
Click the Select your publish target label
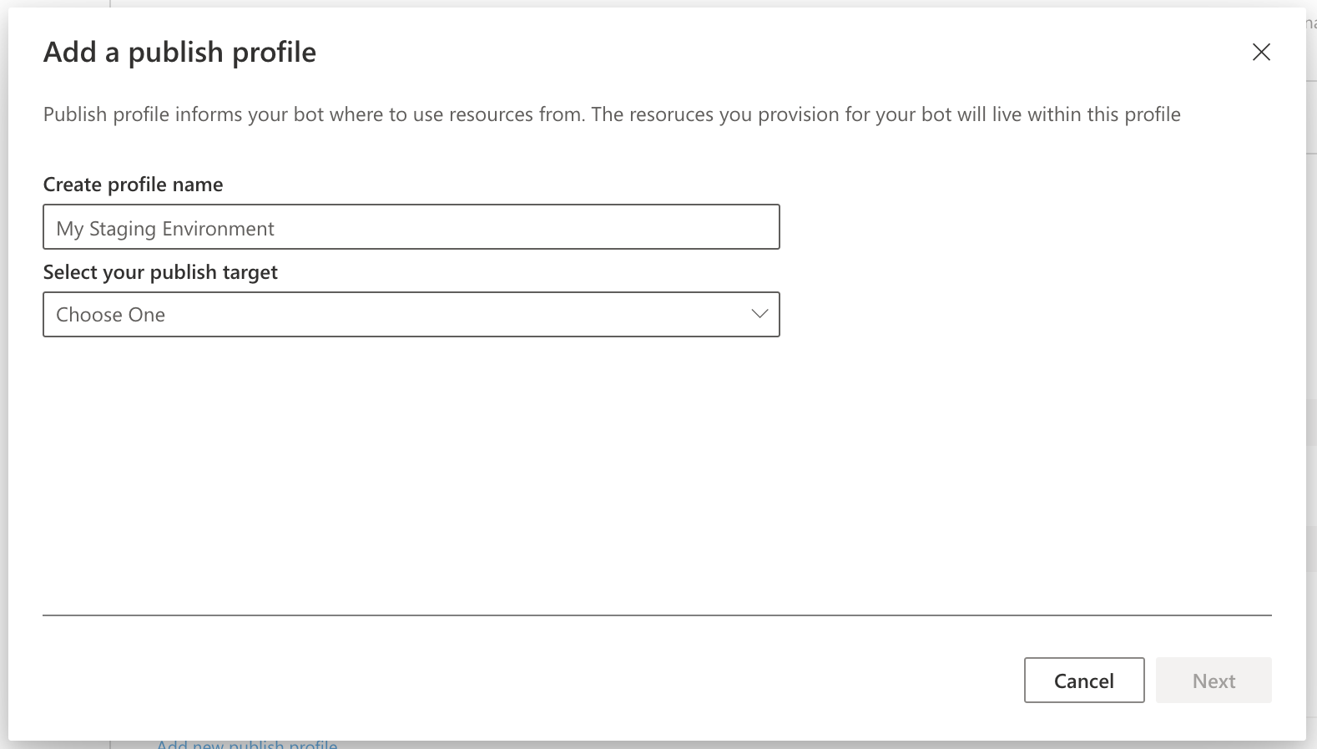(x=160, y=271)
